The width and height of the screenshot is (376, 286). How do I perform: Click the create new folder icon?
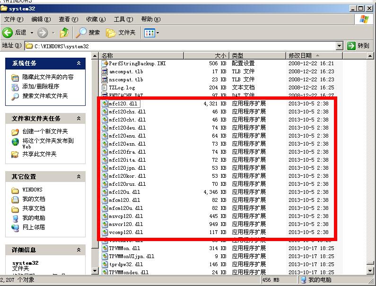coord(15,131)
